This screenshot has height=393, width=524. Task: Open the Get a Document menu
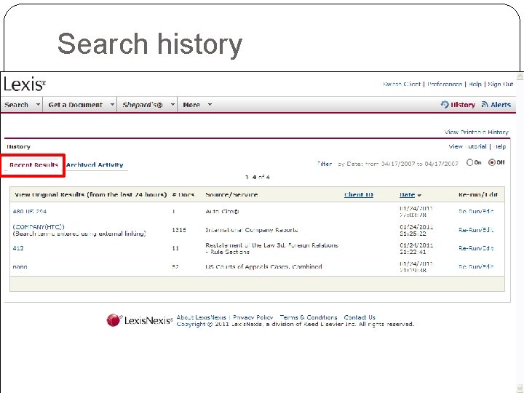(76, 105)
